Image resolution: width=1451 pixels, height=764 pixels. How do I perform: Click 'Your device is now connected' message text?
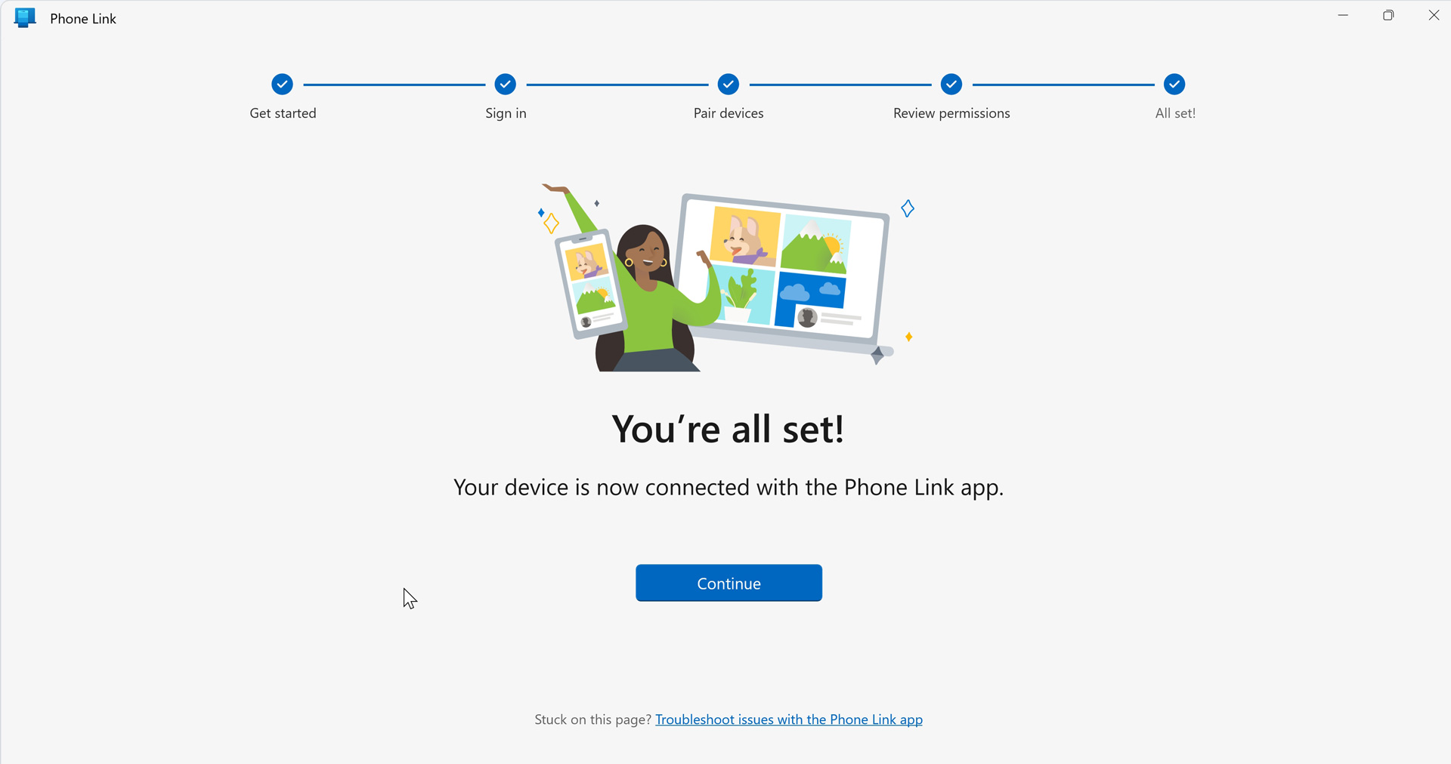coord(729,488)
